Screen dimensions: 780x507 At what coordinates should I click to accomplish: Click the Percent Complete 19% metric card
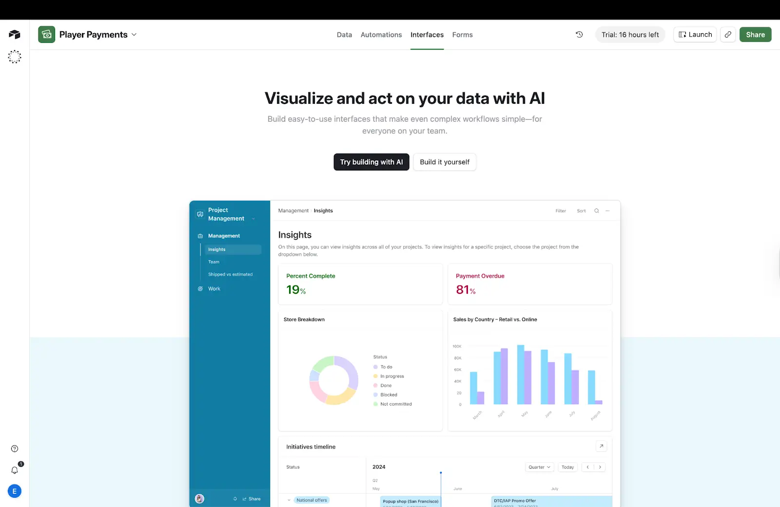(x=360, y=284)
